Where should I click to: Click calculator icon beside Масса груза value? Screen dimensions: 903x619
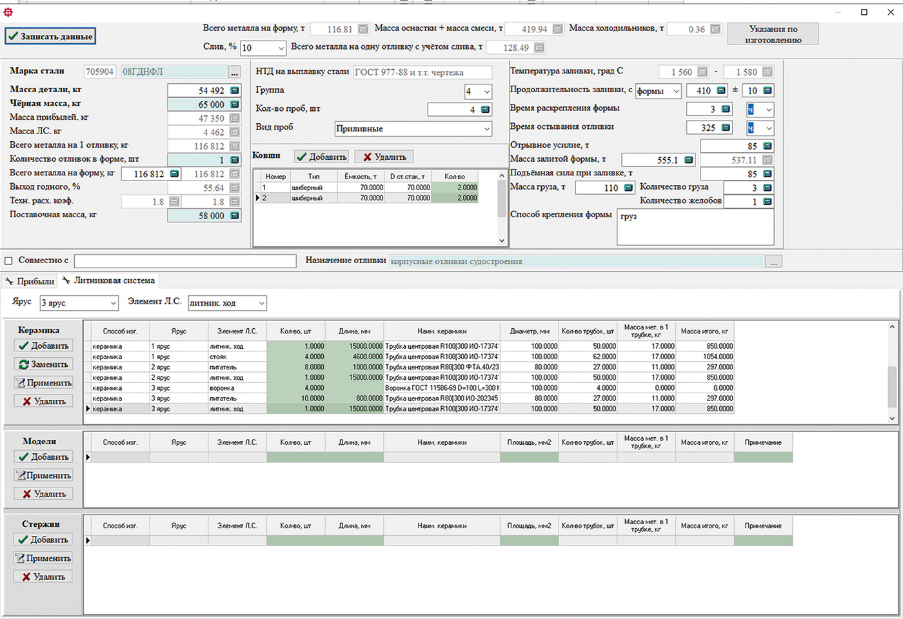click(x=628, y=188)
